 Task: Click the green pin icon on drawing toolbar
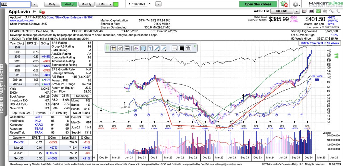(x=195, y=46)
